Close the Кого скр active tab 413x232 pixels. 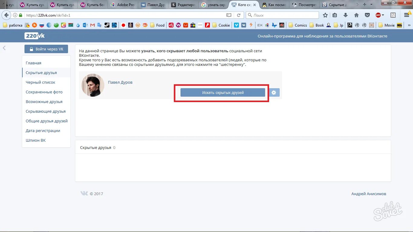255,5
